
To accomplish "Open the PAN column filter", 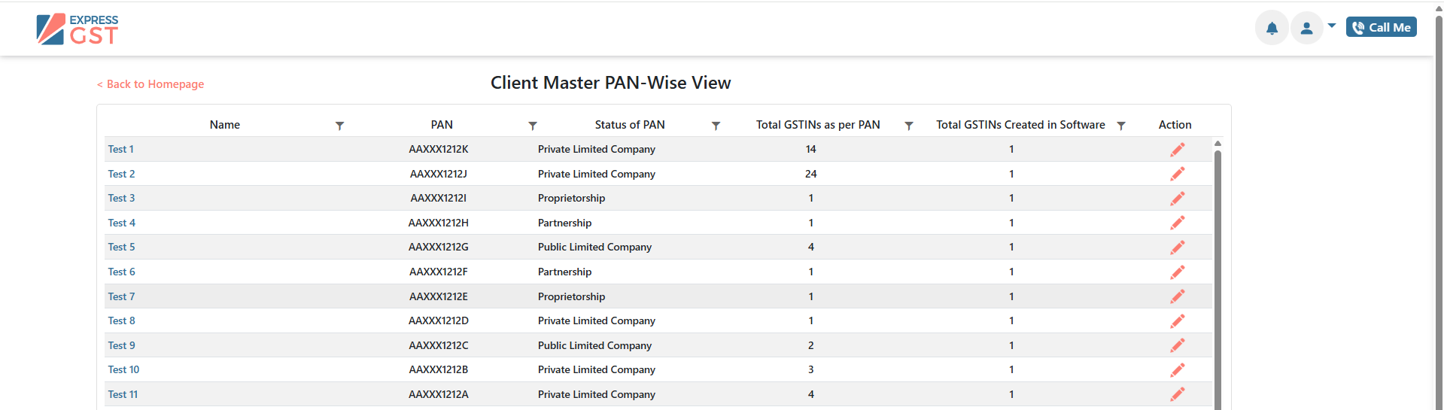I will (x=533, y=126).
